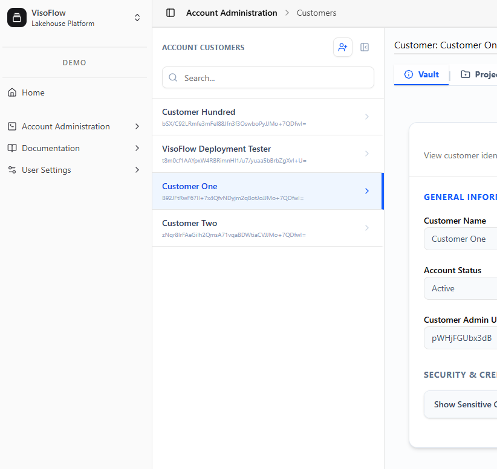Expand the Account Administration menu
Image resolution: width=497 pixels, height=469 pixels.
point(137,126)
